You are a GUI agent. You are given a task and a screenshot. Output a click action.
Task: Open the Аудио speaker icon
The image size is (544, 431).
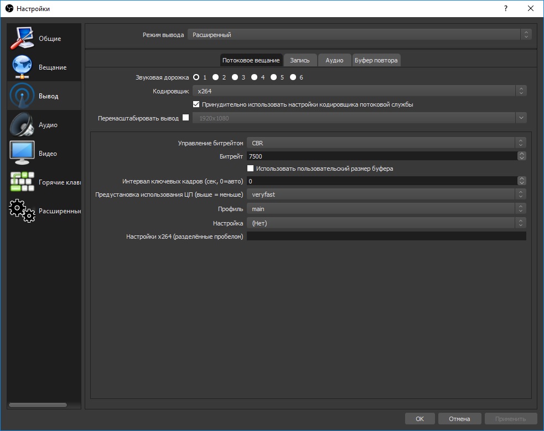(x=22, y=125)
